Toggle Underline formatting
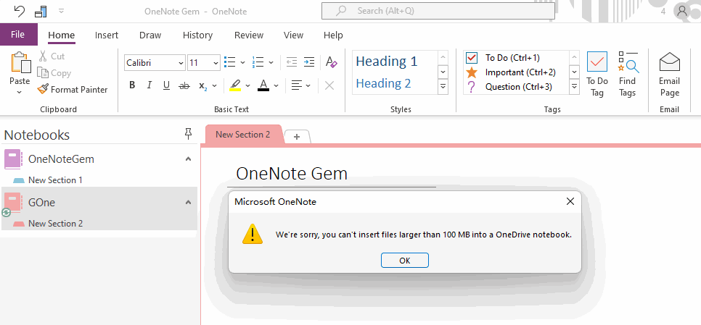Viewport: 701px width, 325px height. 166,85
